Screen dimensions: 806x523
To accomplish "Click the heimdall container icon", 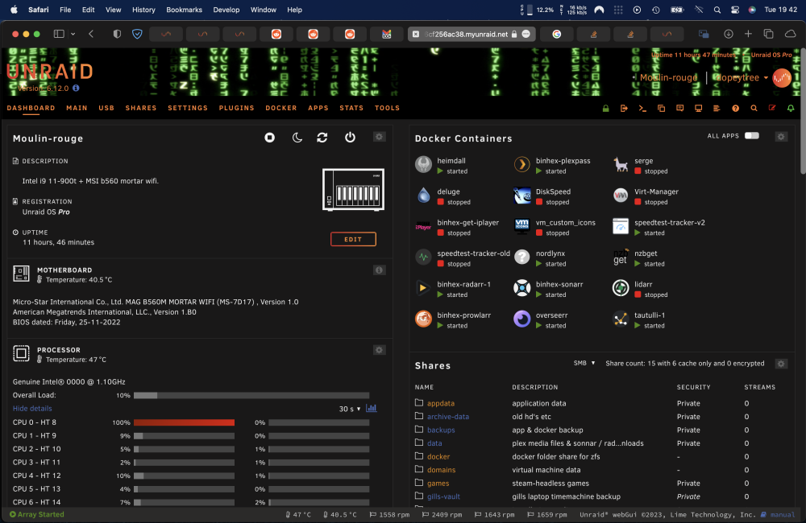I will [424, 164].
